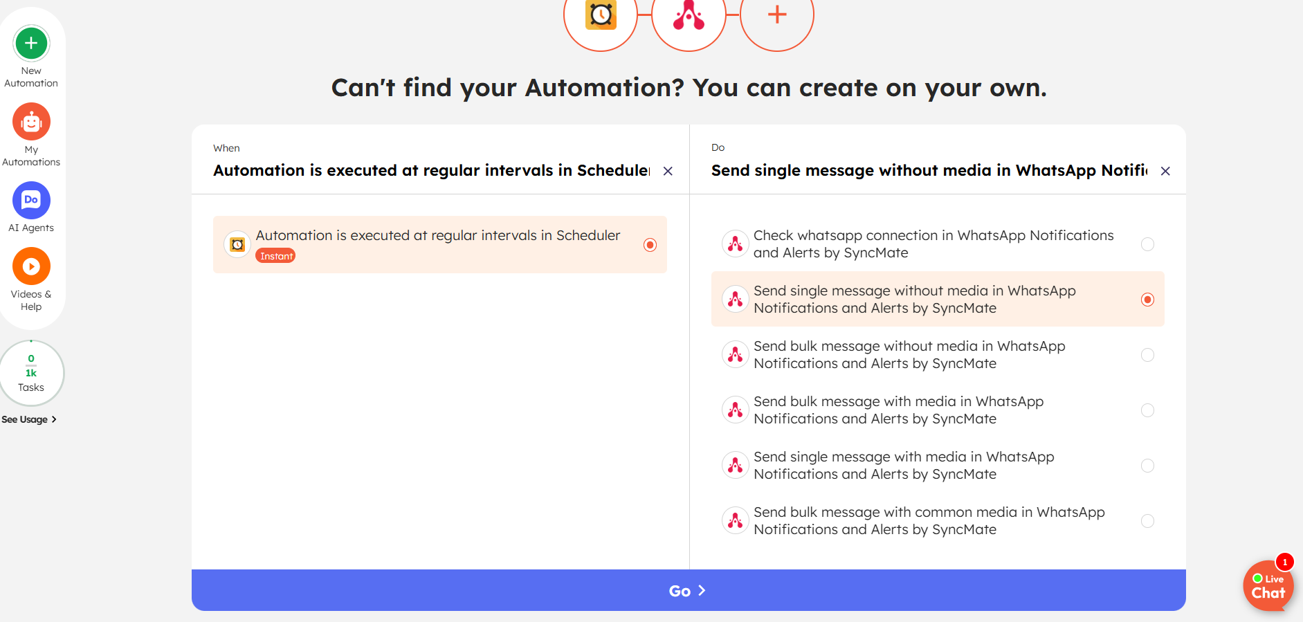Clear the Do action selection
This screenshot has width=1303, height=622.
(x=1165, y=171)
